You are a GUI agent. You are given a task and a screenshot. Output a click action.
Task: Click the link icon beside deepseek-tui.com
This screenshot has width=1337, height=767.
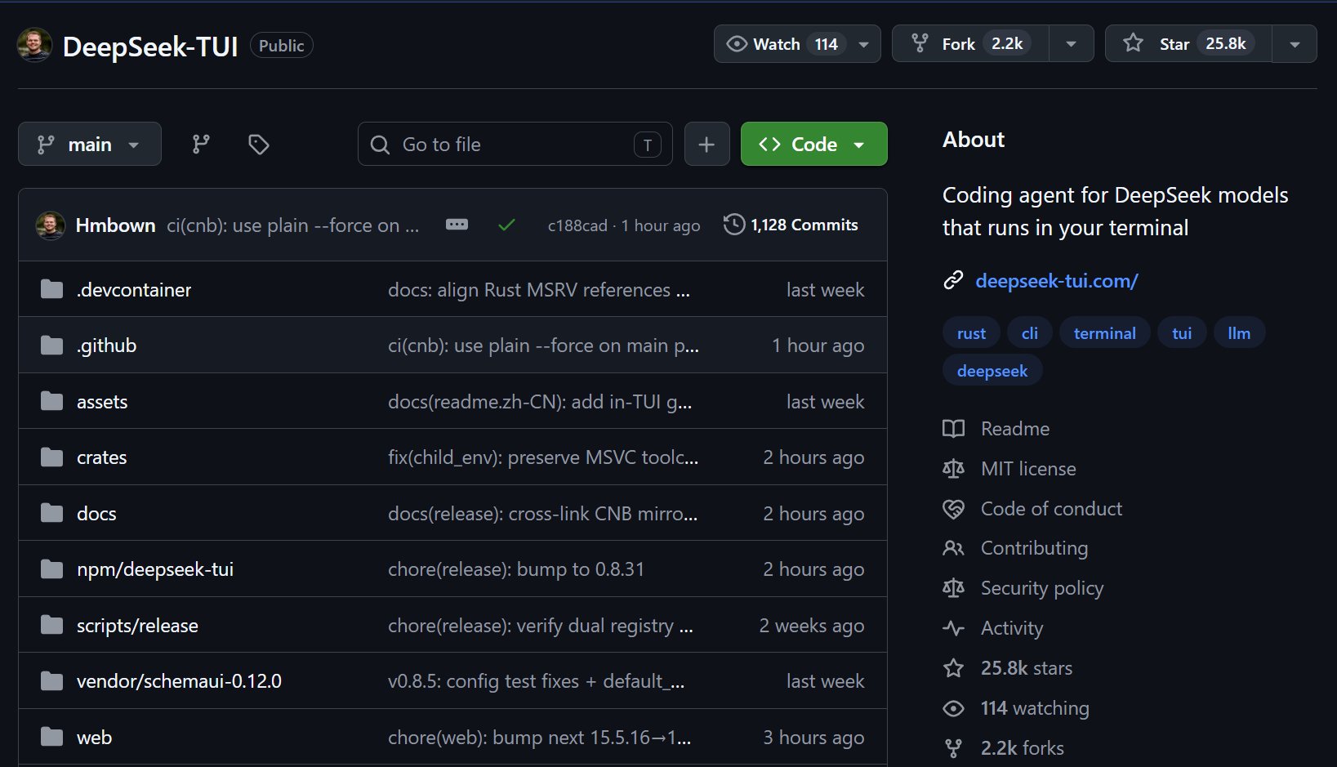pos(953,281)
